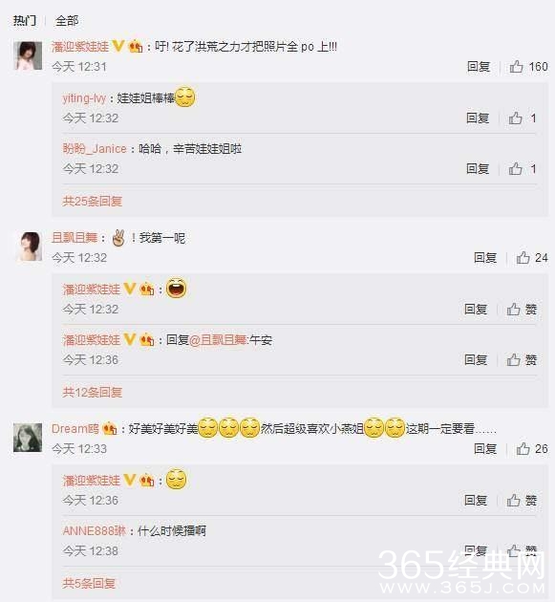Viewport: 555px width, 602px height.
Task: Open yiting-lvy's profile link
Action: (84, 98)
